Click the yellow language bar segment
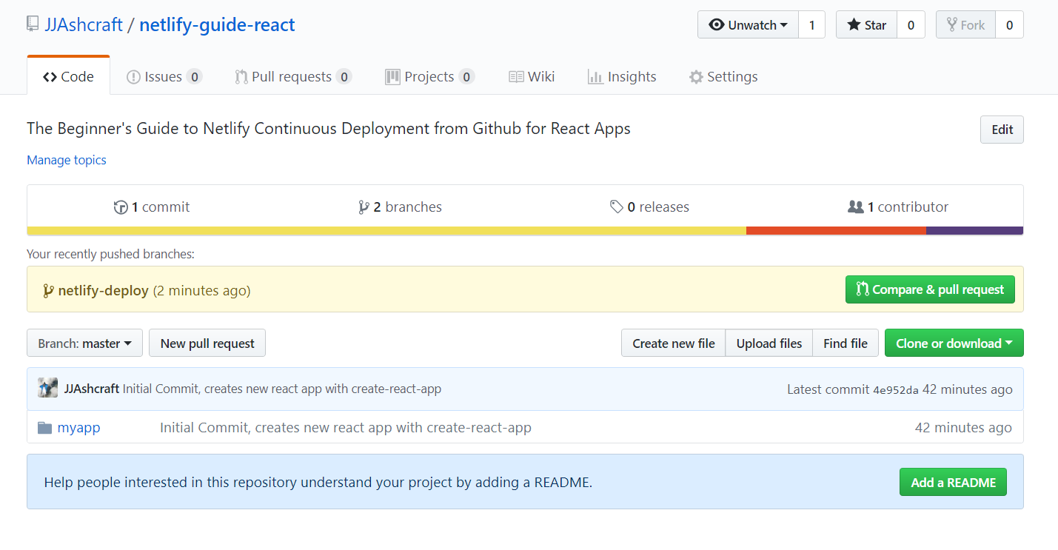 (386, 231)
